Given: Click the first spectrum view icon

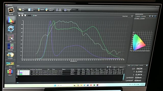Looking at the screenshot, I should pos(19,15).
